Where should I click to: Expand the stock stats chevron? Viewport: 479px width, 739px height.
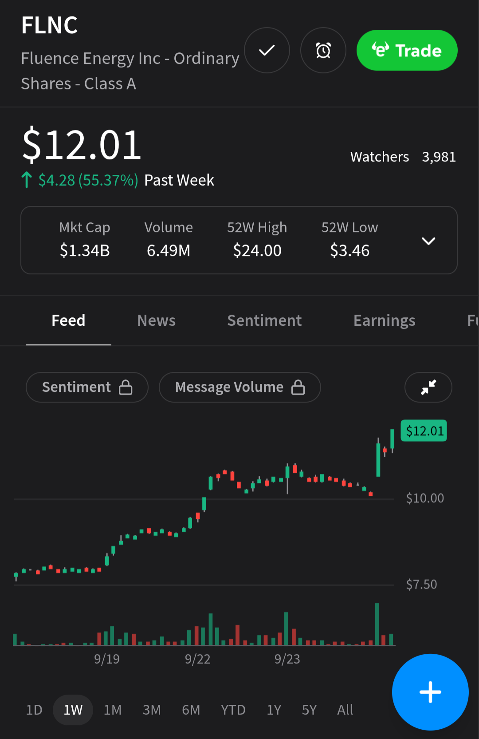428,241
